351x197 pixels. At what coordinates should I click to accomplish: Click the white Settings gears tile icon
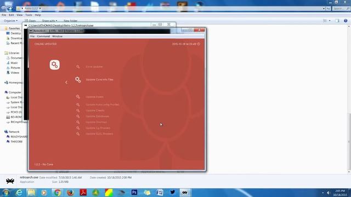coord(55,65)
